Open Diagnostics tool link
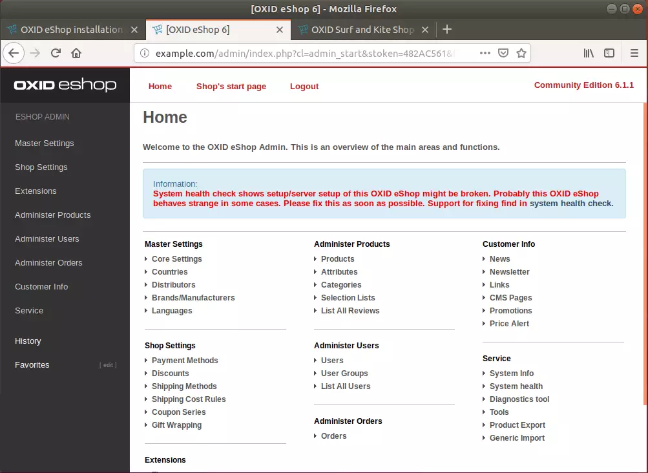648x473 pixels. click(519, 399)
